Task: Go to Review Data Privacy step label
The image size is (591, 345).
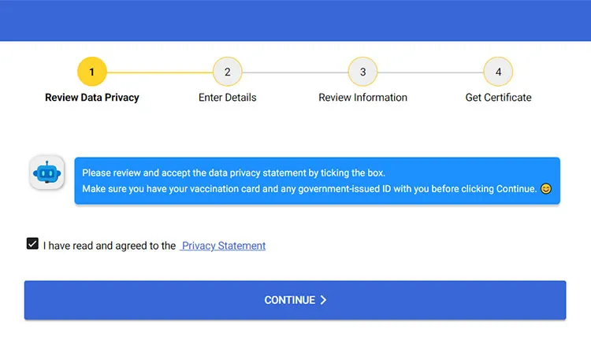Action: pos(92,98)
